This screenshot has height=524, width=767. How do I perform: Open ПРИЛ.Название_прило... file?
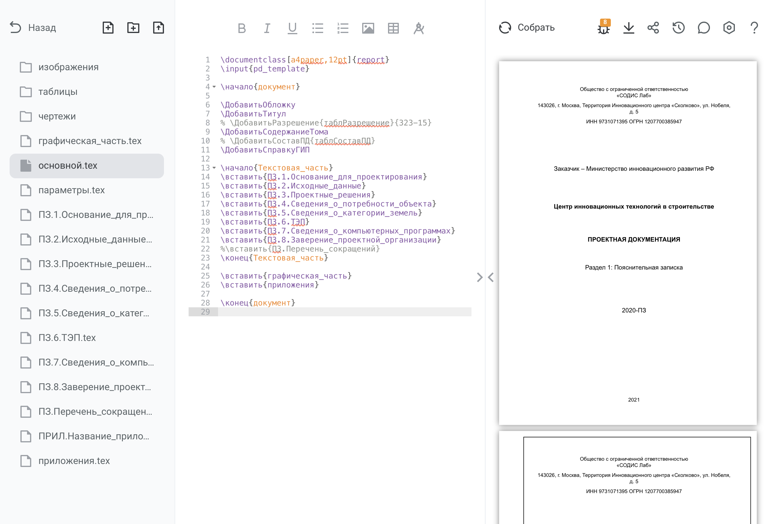(87, 437)
